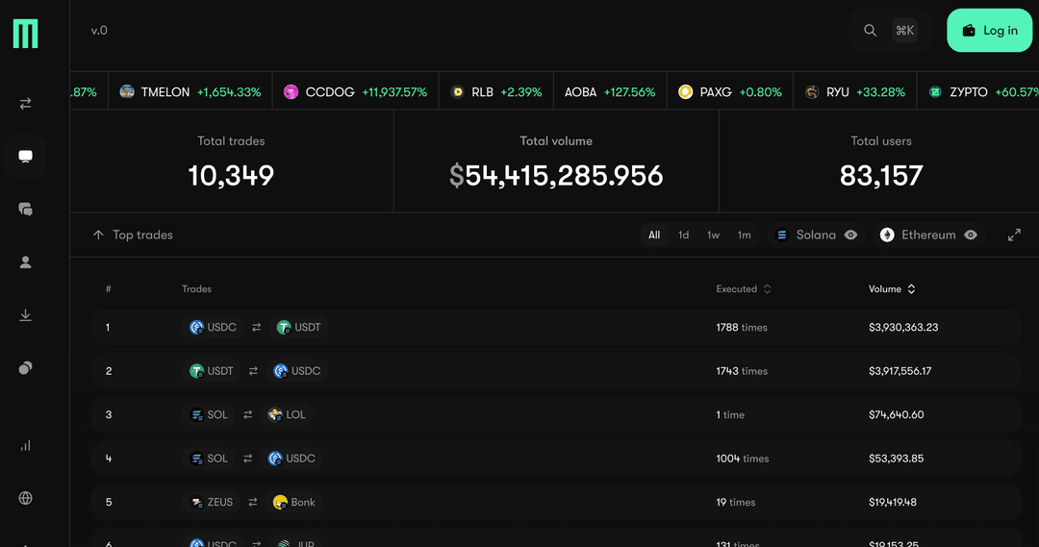Toggle Ethereum chain visibility eye
The height and width of the screenshot is (547, 1039).
[x=971, y=235]
